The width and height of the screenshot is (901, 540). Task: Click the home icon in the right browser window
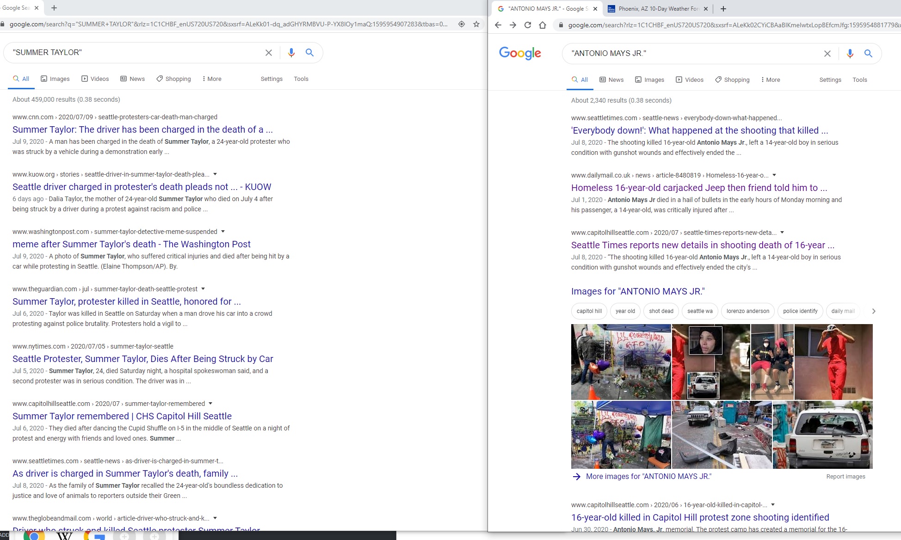pos(543,25)
